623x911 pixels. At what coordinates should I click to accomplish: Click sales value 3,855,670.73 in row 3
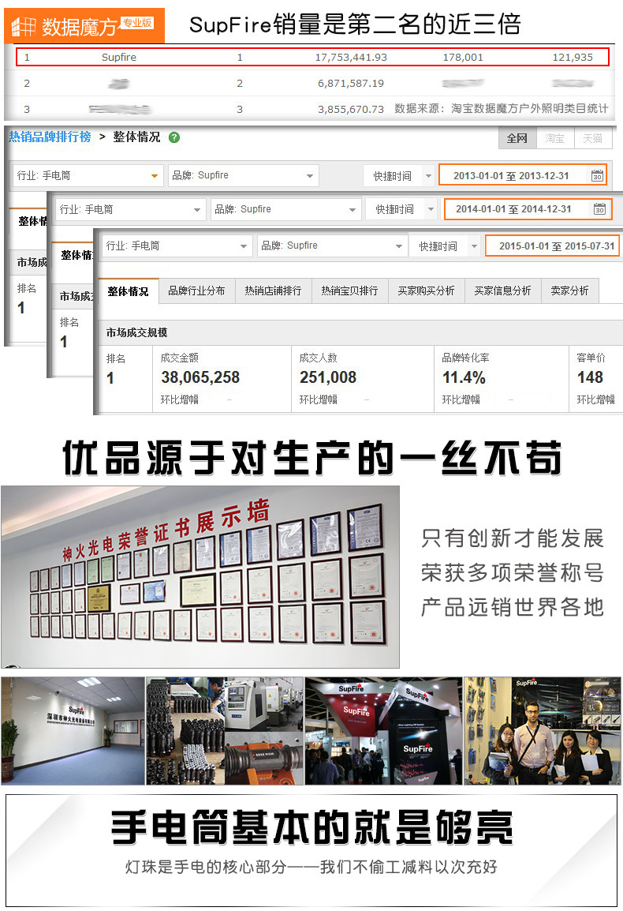point(351,109)
